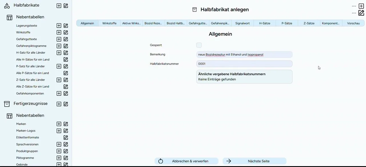The height and width of the screenshot is (167, 366).
Task: Edit Fertigerzeugnisse via pencil icon
Action: [66, 104]
